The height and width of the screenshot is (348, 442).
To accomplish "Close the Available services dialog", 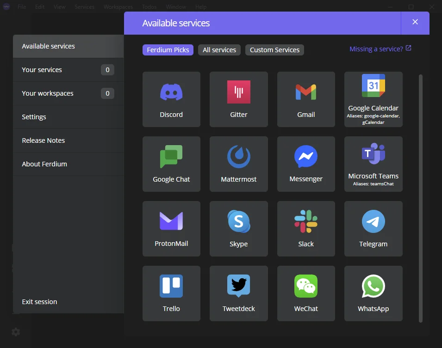I will [415, 22].
